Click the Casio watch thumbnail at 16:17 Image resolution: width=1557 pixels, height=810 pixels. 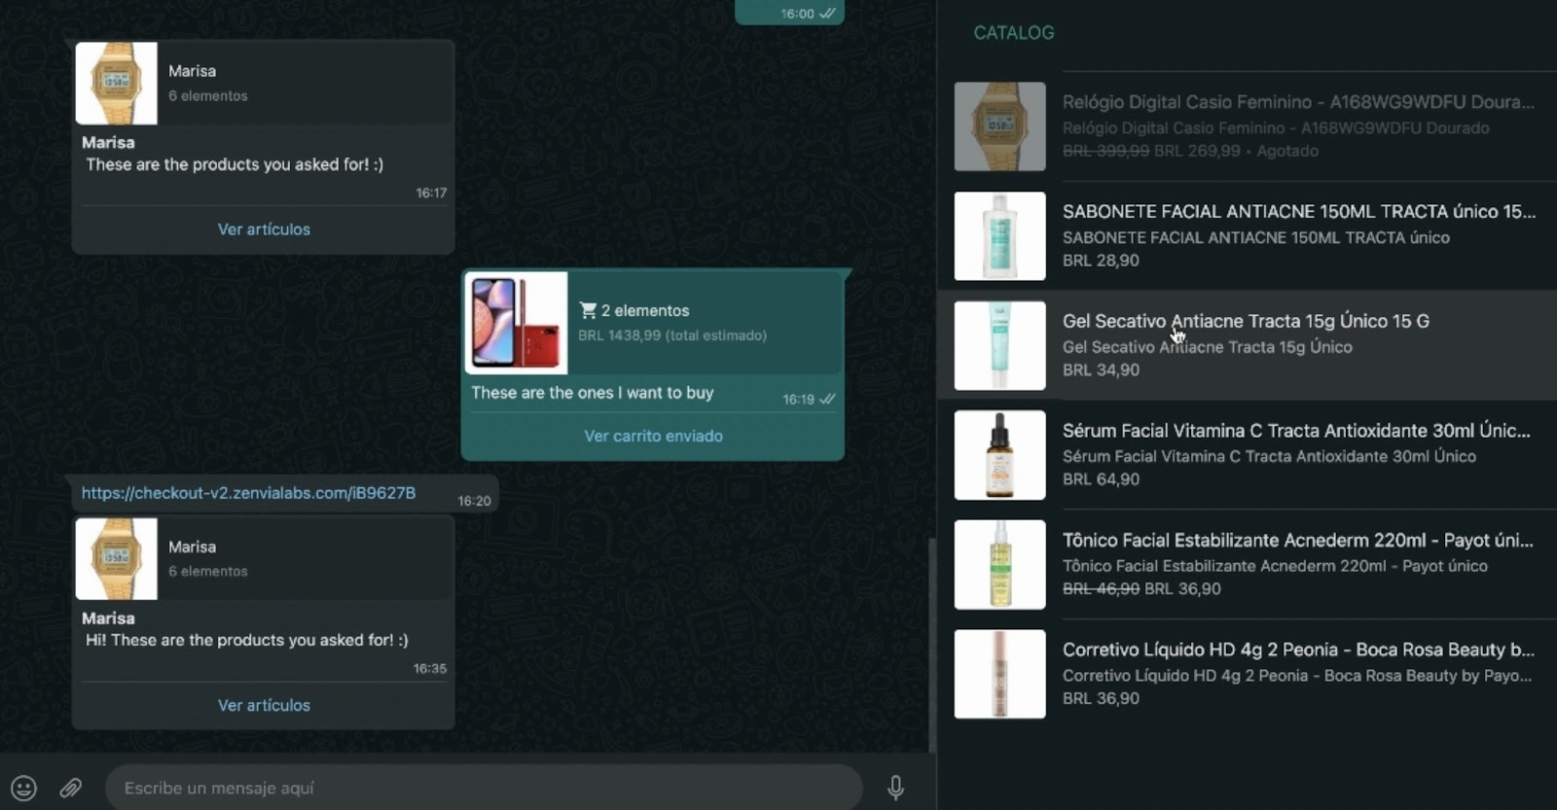(x=117, y=84)
